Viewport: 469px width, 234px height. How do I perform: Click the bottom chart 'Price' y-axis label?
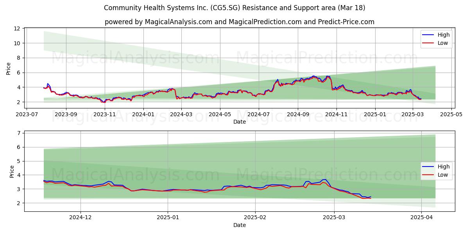point(12,171)
